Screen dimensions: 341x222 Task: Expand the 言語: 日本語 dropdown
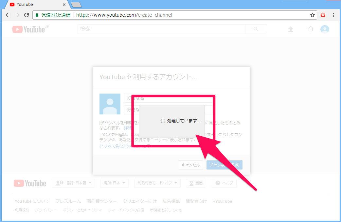click(x=73, y=183)
